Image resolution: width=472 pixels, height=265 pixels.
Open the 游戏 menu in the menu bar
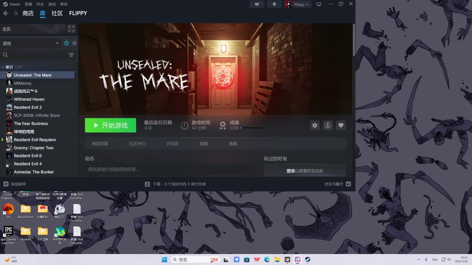tap(52, 4)
